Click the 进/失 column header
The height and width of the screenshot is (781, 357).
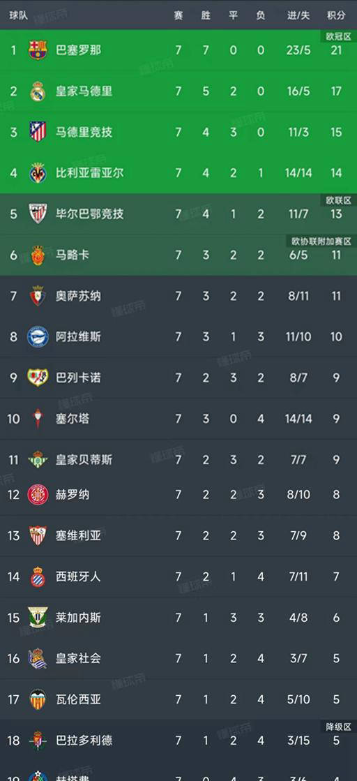[x=298, y=15]
